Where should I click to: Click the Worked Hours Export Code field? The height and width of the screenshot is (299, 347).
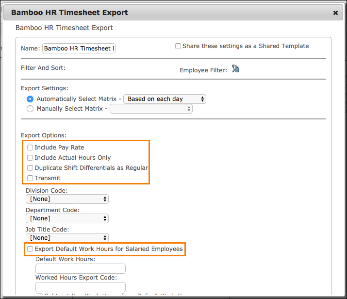[81, 287]
